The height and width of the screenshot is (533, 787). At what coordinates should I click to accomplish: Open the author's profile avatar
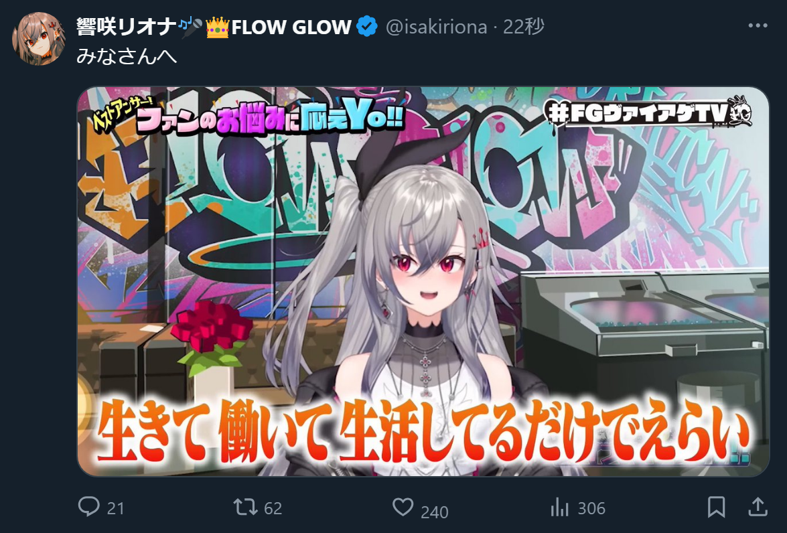[38, 39]
